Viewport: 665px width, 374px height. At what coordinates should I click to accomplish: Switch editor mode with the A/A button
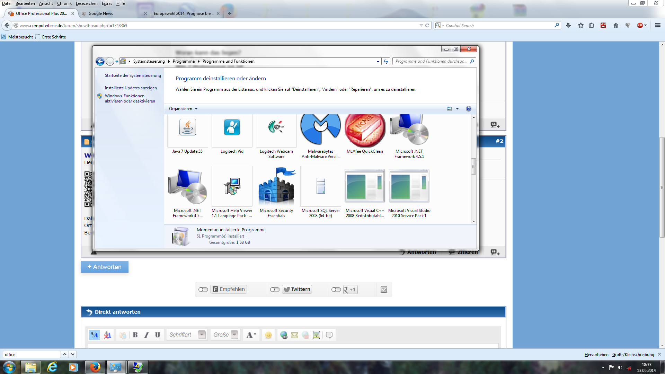(x=94, y=335)
